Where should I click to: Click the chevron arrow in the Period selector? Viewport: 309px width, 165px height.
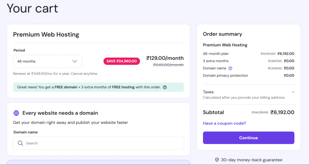75,61
